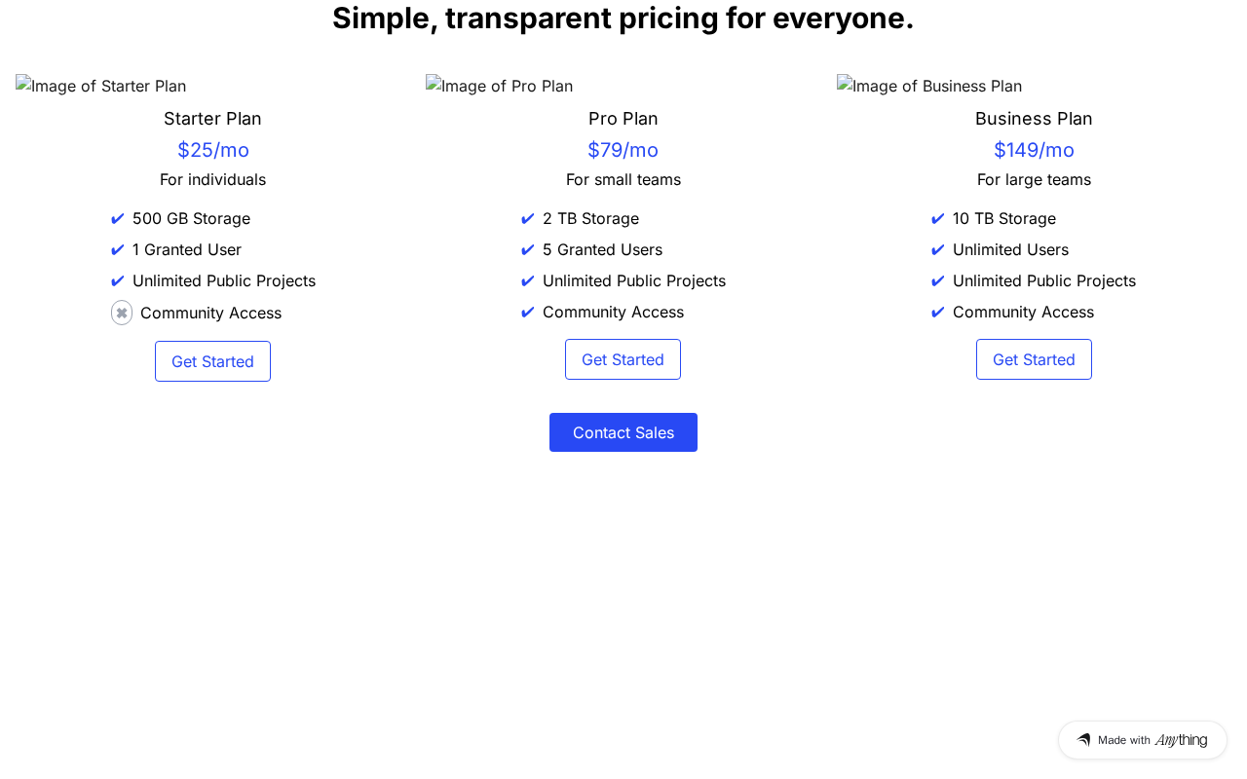1247x779 pixels.
Task: Click the checkmark beside 5 Granted Users
Action: (528, 250)
